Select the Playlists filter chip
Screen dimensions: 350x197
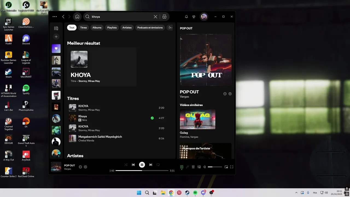coord(112,28)
